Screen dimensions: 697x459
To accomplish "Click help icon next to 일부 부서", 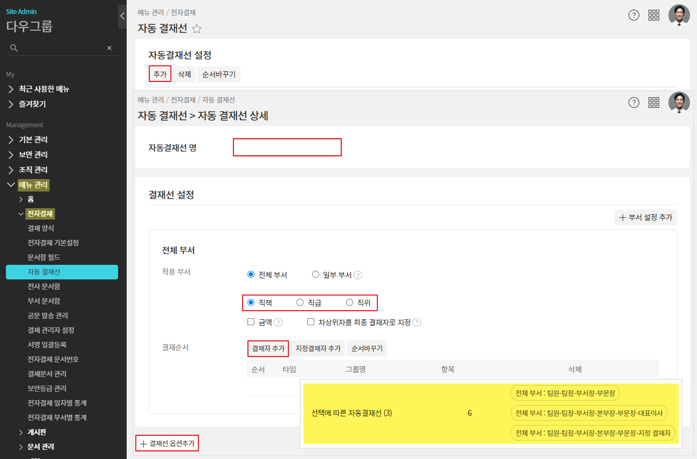I will tap(358, 275).
